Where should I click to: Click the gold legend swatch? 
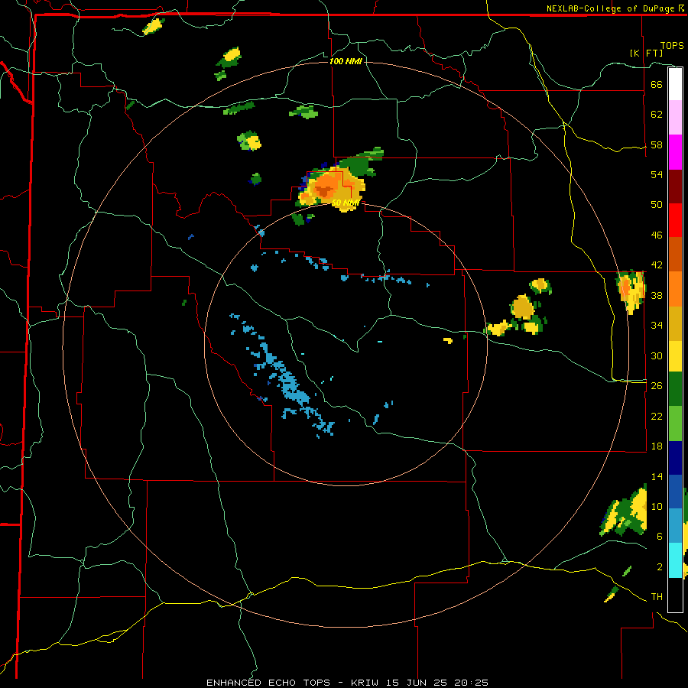tap(675, 324)
